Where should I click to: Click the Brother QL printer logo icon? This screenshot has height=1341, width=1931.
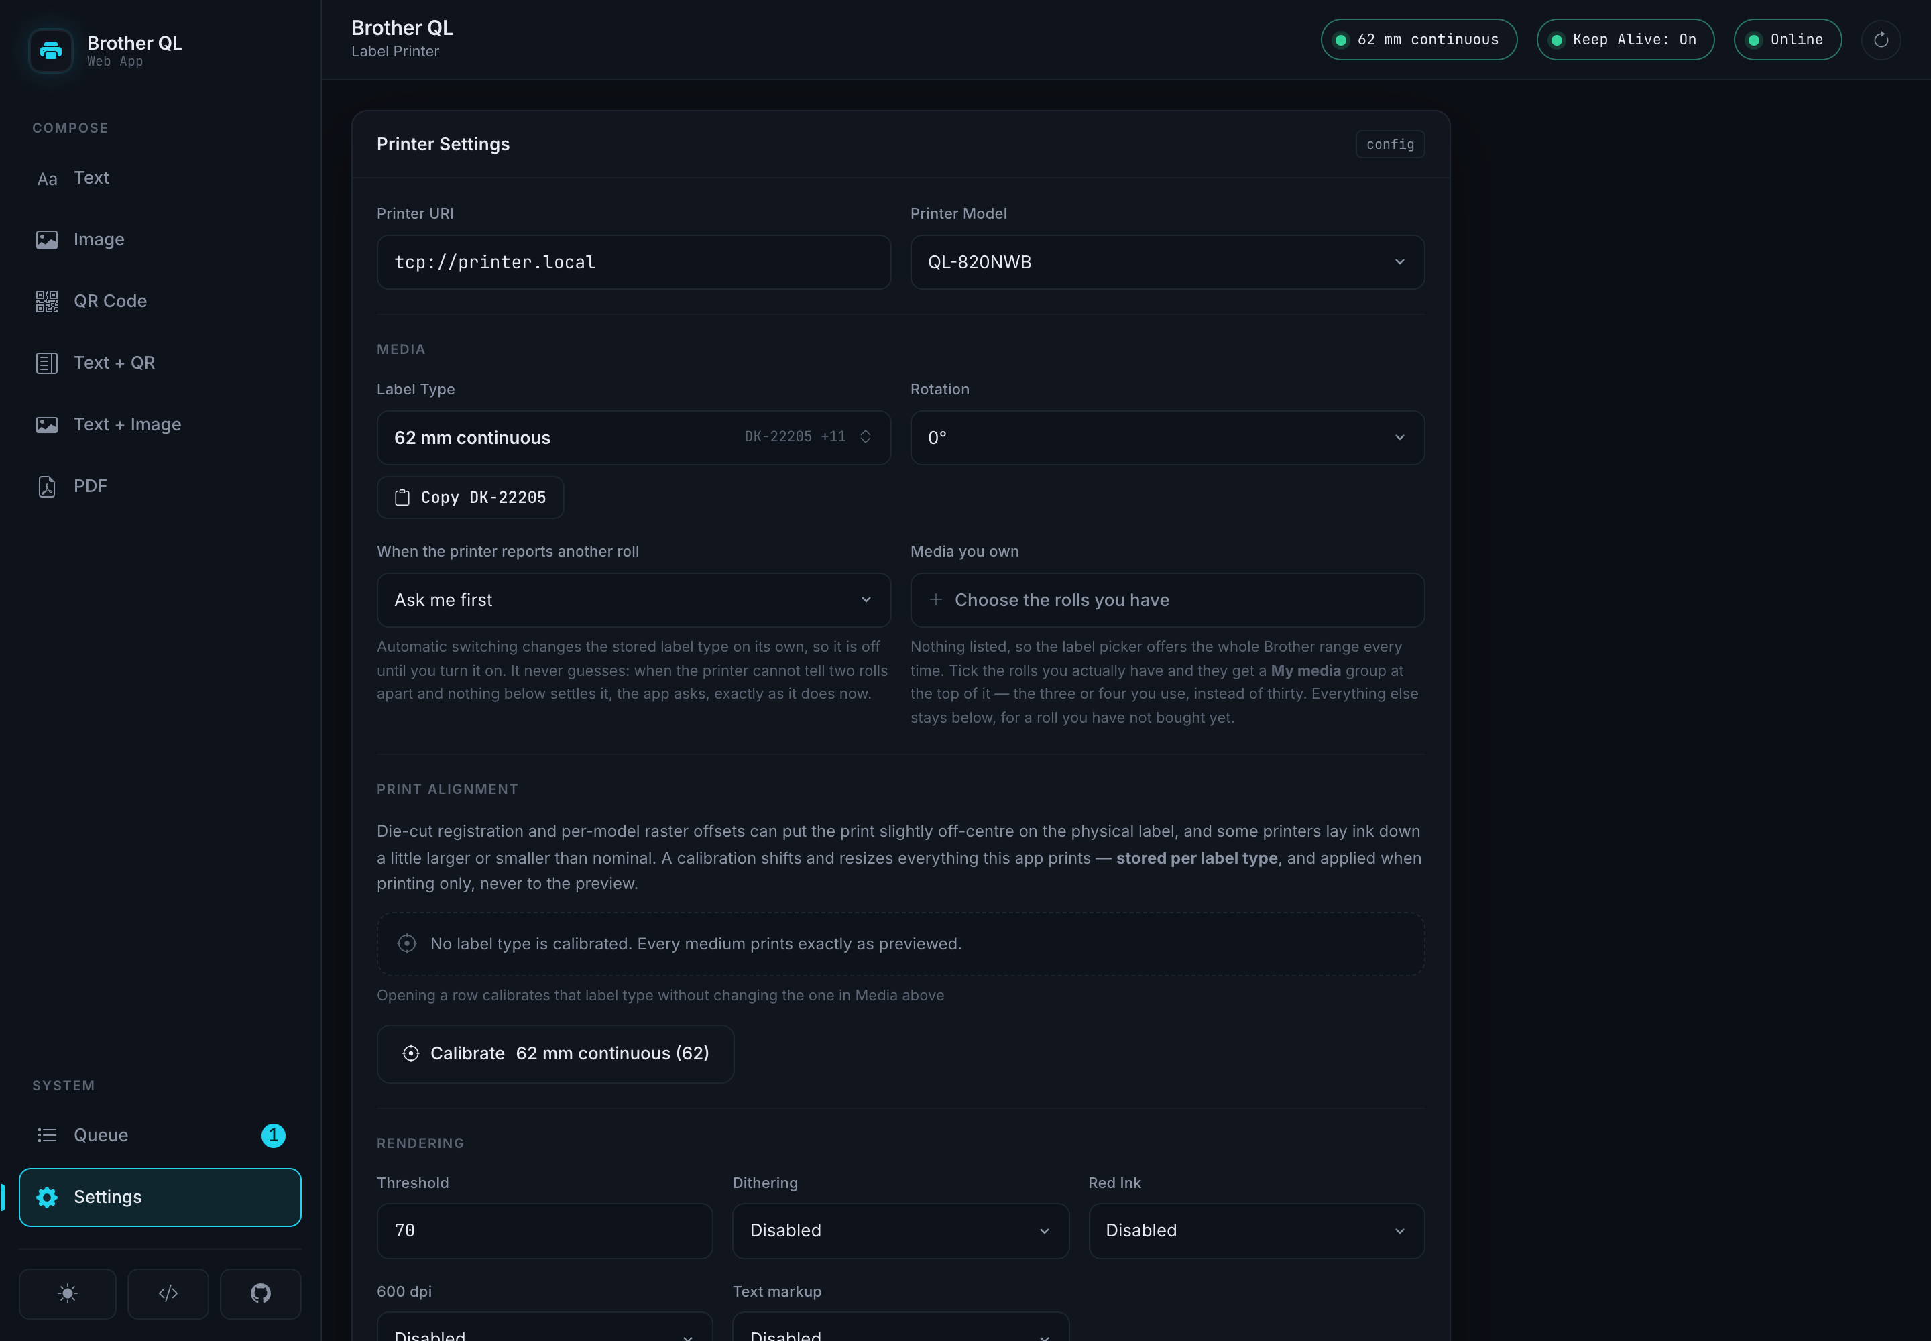[x=50, y=50]
